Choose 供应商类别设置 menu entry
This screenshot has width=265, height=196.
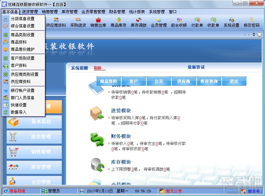point(23,74)
